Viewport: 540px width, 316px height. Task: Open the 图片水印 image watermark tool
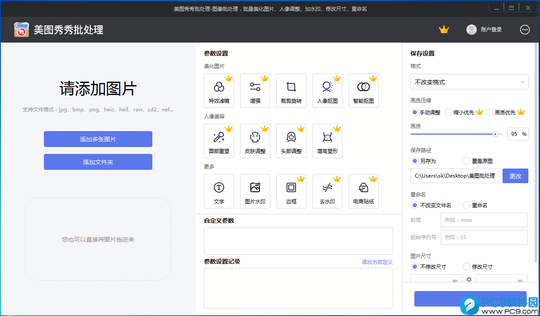(x=255, y=191)
